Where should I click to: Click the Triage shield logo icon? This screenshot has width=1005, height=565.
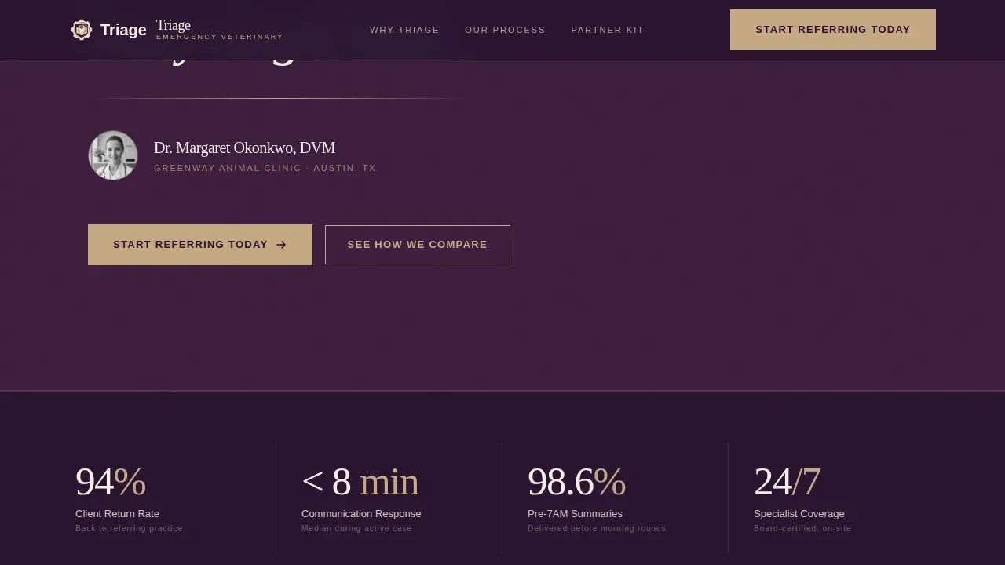click(82, 30)
